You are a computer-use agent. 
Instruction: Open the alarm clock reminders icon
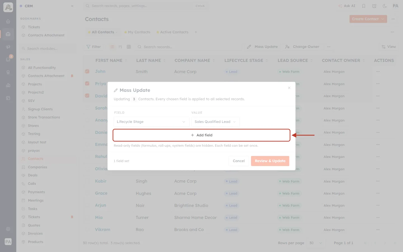tap(374, 6)
